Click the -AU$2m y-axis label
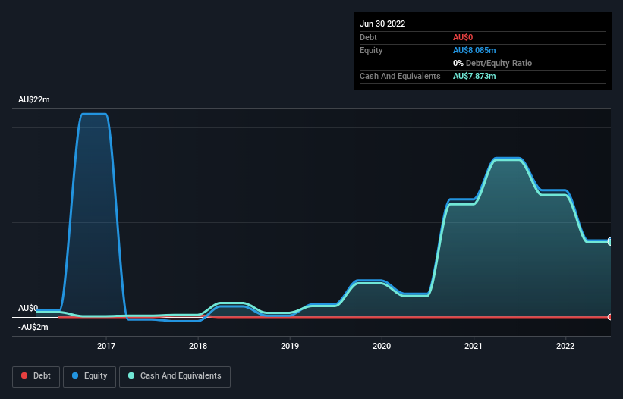Image resolution: width=623 pixels, height=399 pixels. point(33,327)
